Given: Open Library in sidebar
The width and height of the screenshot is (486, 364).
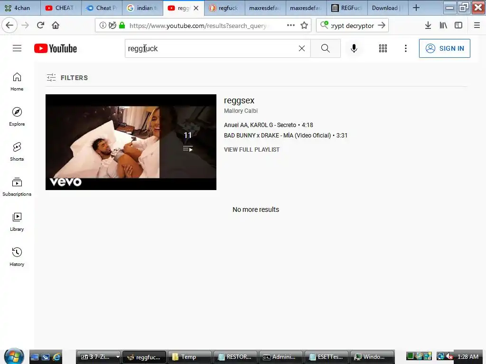Looking at the screenshot, I should [x=17, y=222].
